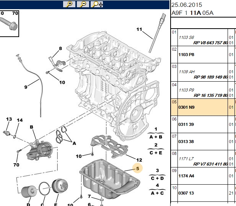Screen dimensions: 236x206
Task: Open part number 0311 39
Action: click(x=186, y=124)
